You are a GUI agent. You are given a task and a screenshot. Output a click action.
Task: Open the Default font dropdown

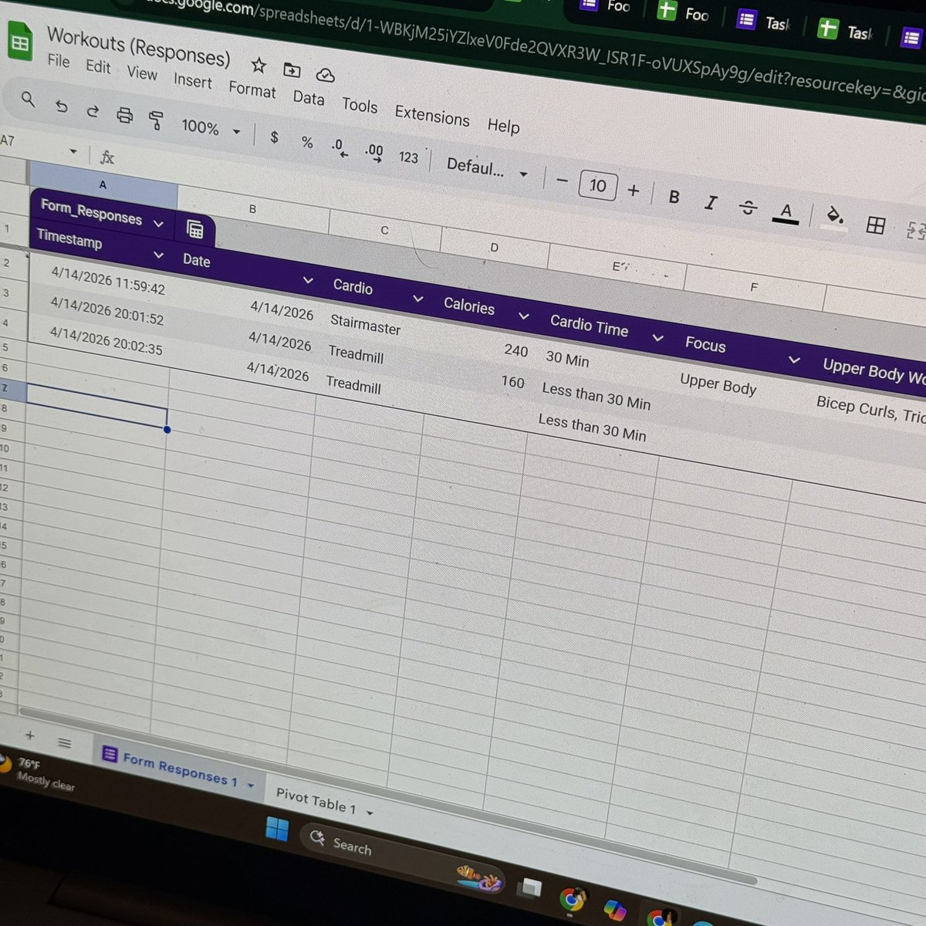[x=487, y=168]
